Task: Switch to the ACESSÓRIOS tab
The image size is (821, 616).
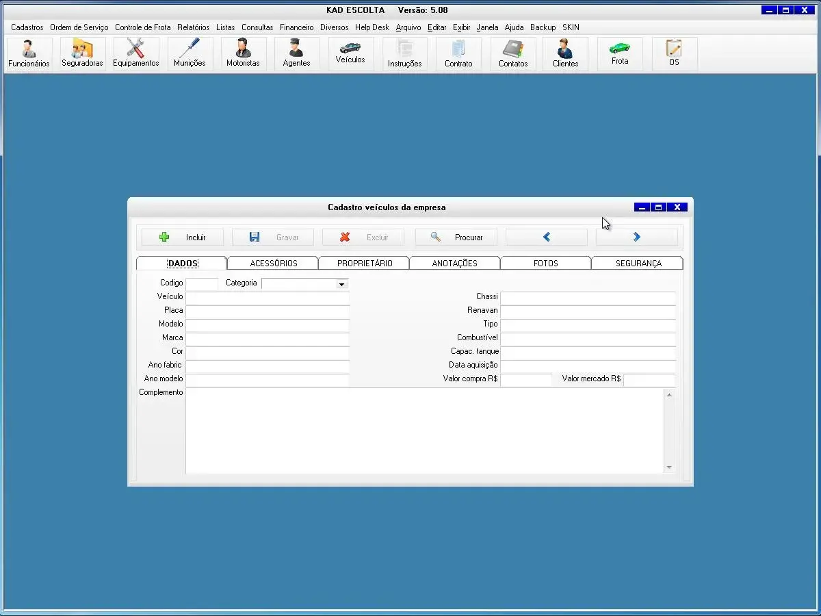Action: click(273, 264)
